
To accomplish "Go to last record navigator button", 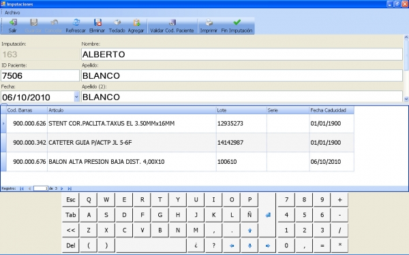I will pyautogui.click(x=70, y=188).
